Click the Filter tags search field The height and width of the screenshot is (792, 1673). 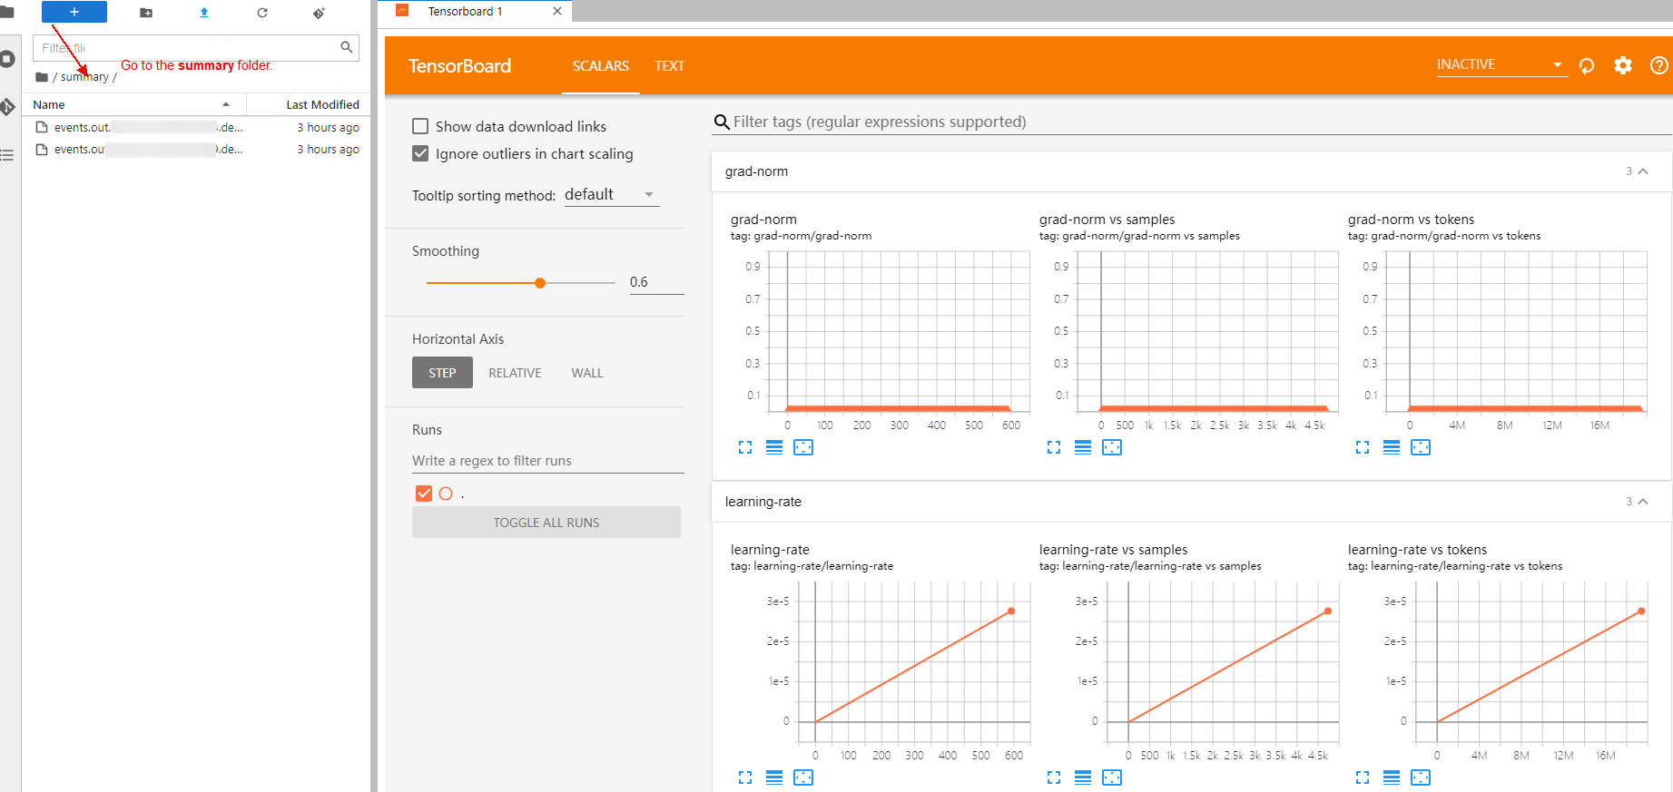[x=1192, y=122]
